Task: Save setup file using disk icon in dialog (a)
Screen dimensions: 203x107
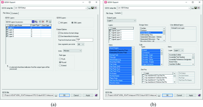Action: 92,8
